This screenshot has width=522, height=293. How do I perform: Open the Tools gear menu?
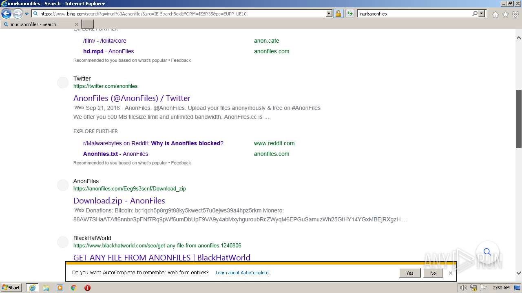click(x=515, y=14)
